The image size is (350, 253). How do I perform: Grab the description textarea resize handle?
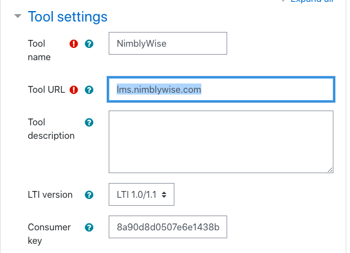tap(330, 170)
